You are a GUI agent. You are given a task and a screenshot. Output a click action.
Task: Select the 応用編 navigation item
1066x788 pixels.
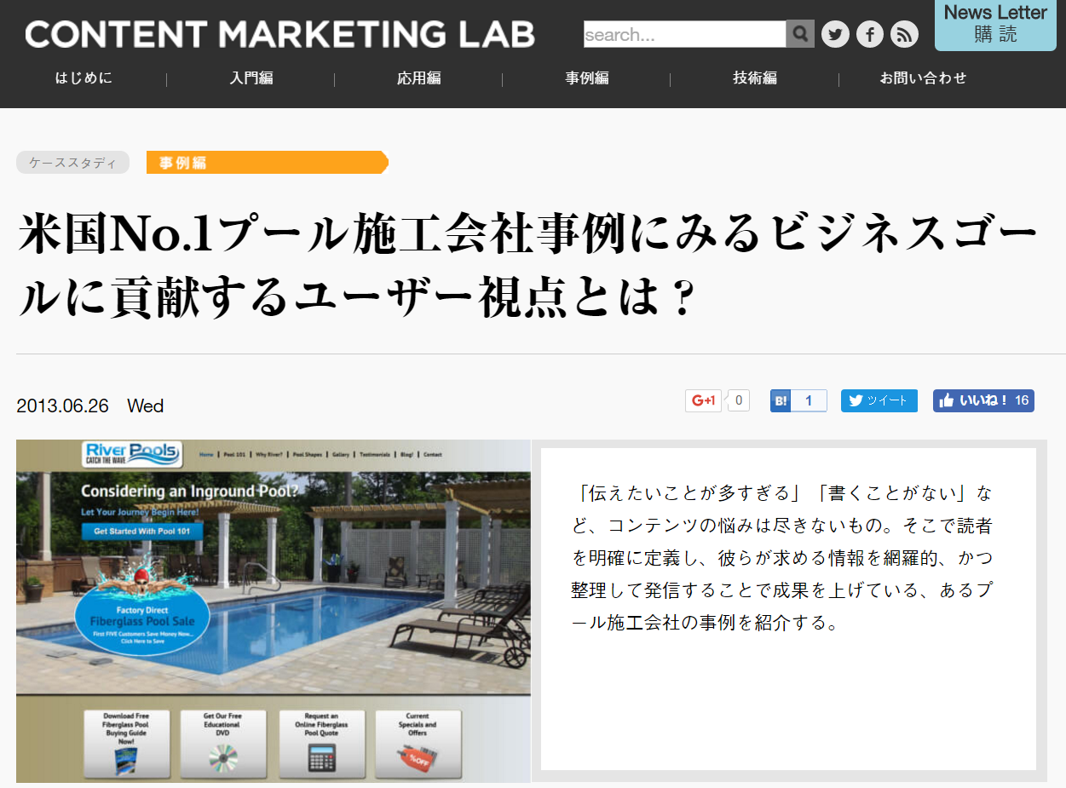(x=419, y=78)
